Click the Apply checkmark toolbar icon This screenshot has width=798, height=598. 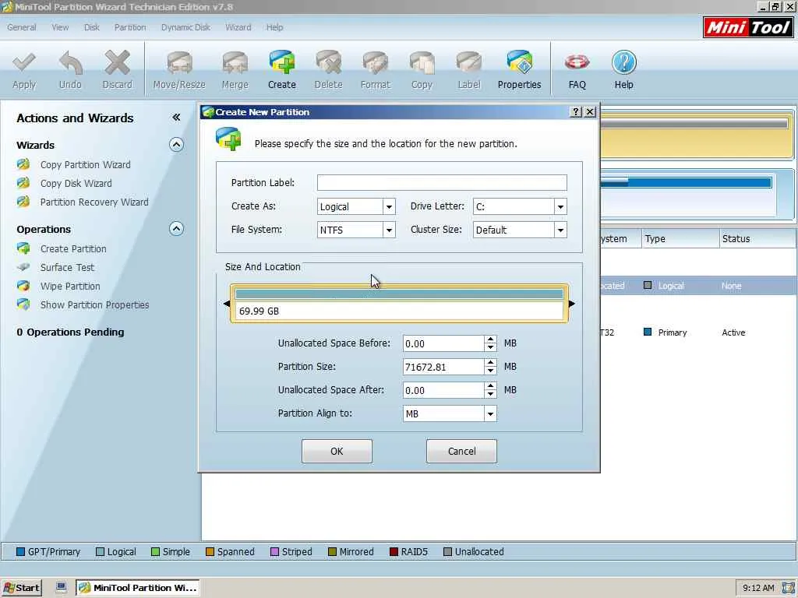[24, 63]
